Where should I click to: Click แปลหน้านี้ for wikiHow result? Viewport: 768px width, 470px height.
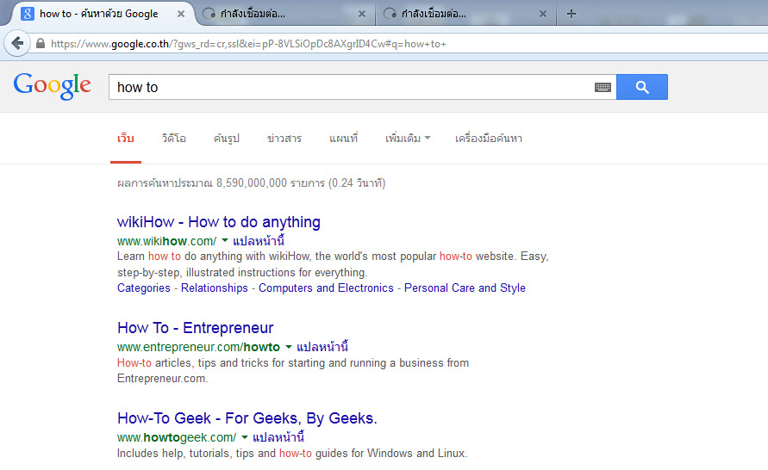[x=259, y=241]
